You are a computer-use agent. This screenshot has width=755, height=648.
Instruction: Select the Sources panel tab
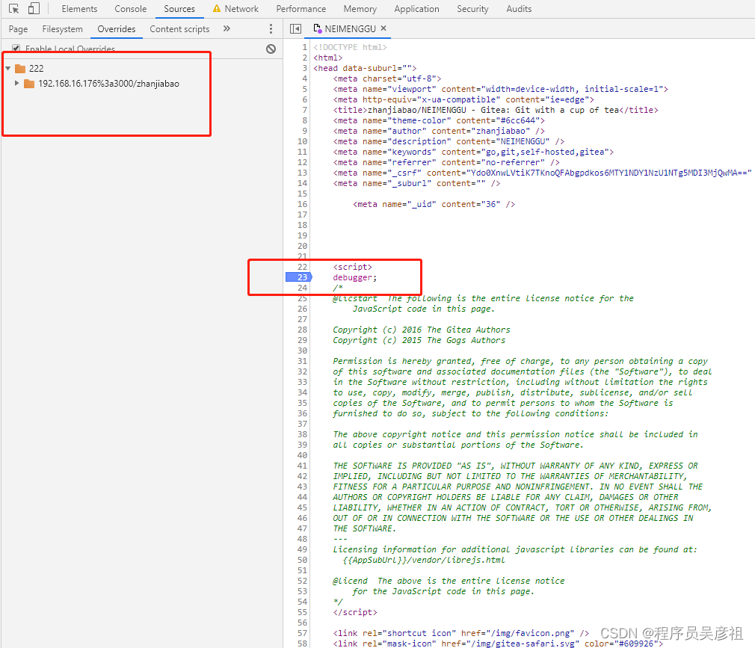(179, 9)
